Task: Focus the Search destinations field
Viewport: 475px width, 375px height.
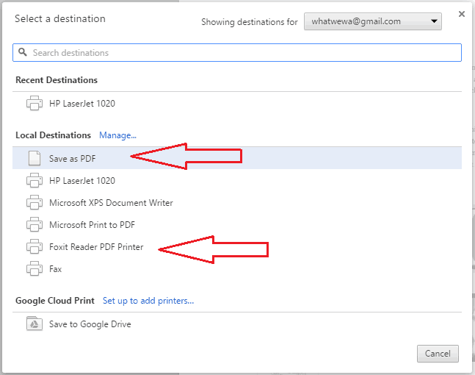Action: tap(237, 52)
